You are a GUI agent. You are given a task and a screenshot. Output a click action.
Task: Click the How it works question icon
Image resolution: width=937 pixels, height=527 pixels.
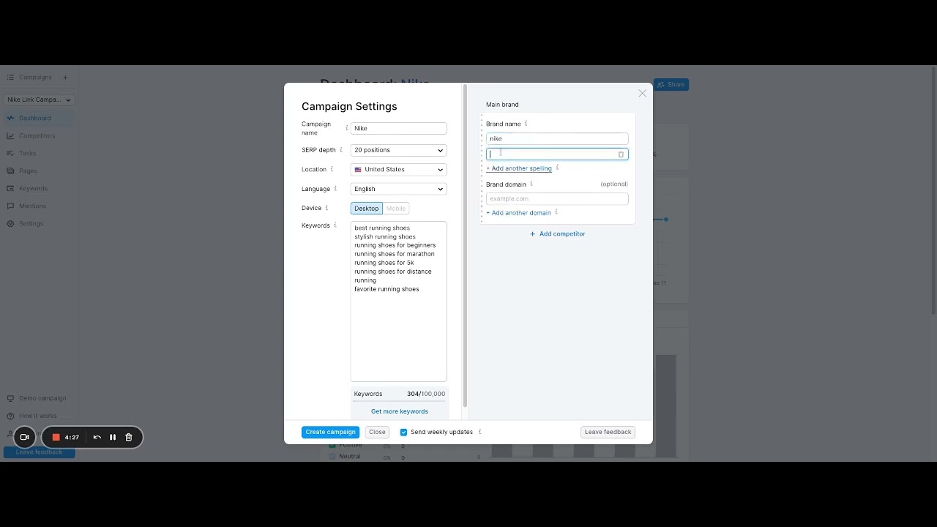[11, 416]
